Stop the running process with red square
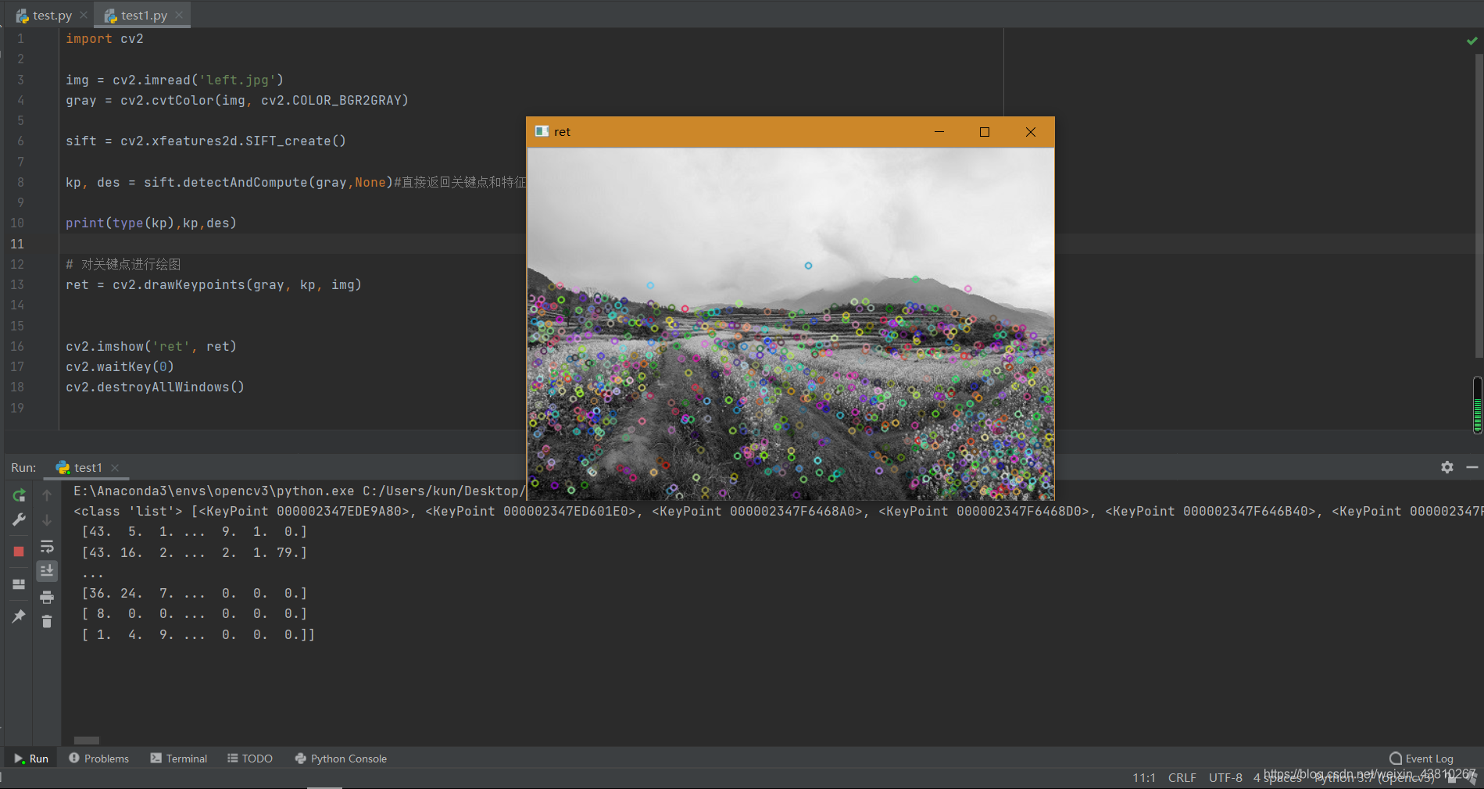 pyautogui.click(x=19, y=552)
